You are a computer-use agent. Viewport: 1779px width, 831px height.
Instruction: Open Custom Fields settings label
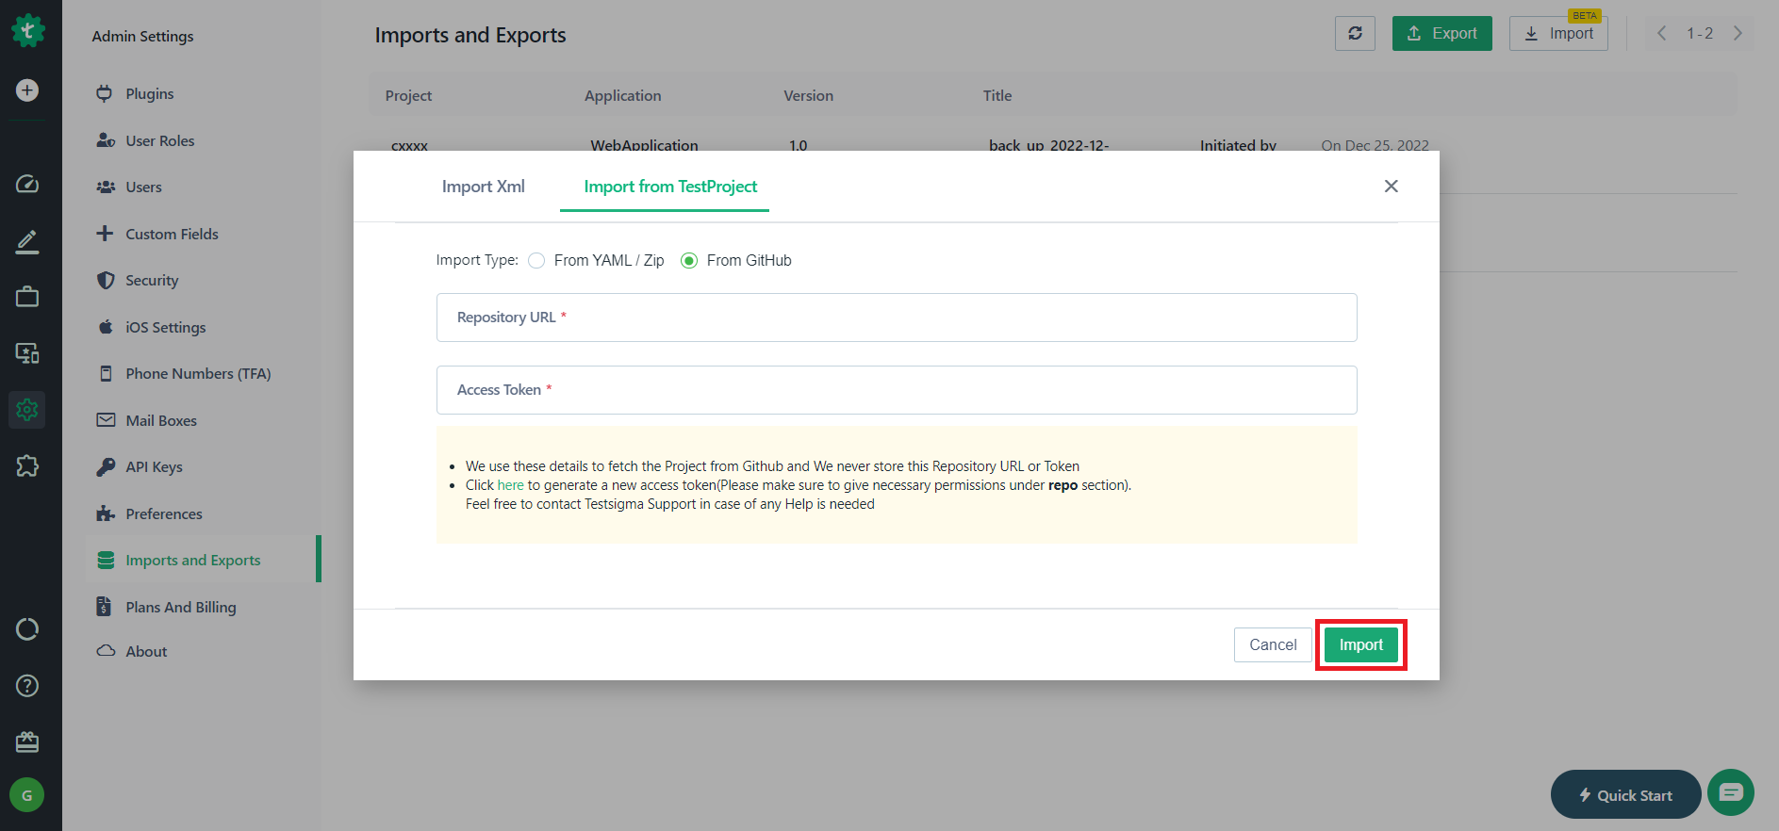(172, 234)
